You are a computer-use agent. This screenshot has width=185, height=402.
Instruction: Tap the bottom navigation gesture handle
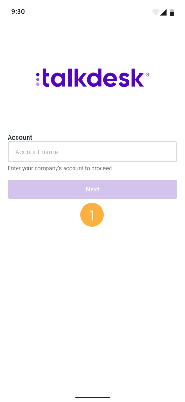click(x=92, y=398)
